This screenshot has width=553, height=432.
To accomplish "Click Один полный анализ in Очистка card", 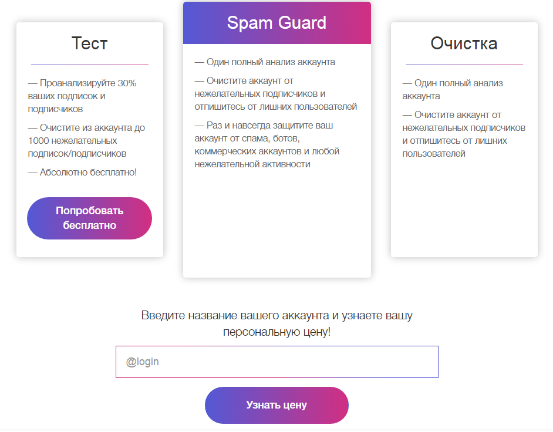I will pos(453,89).
